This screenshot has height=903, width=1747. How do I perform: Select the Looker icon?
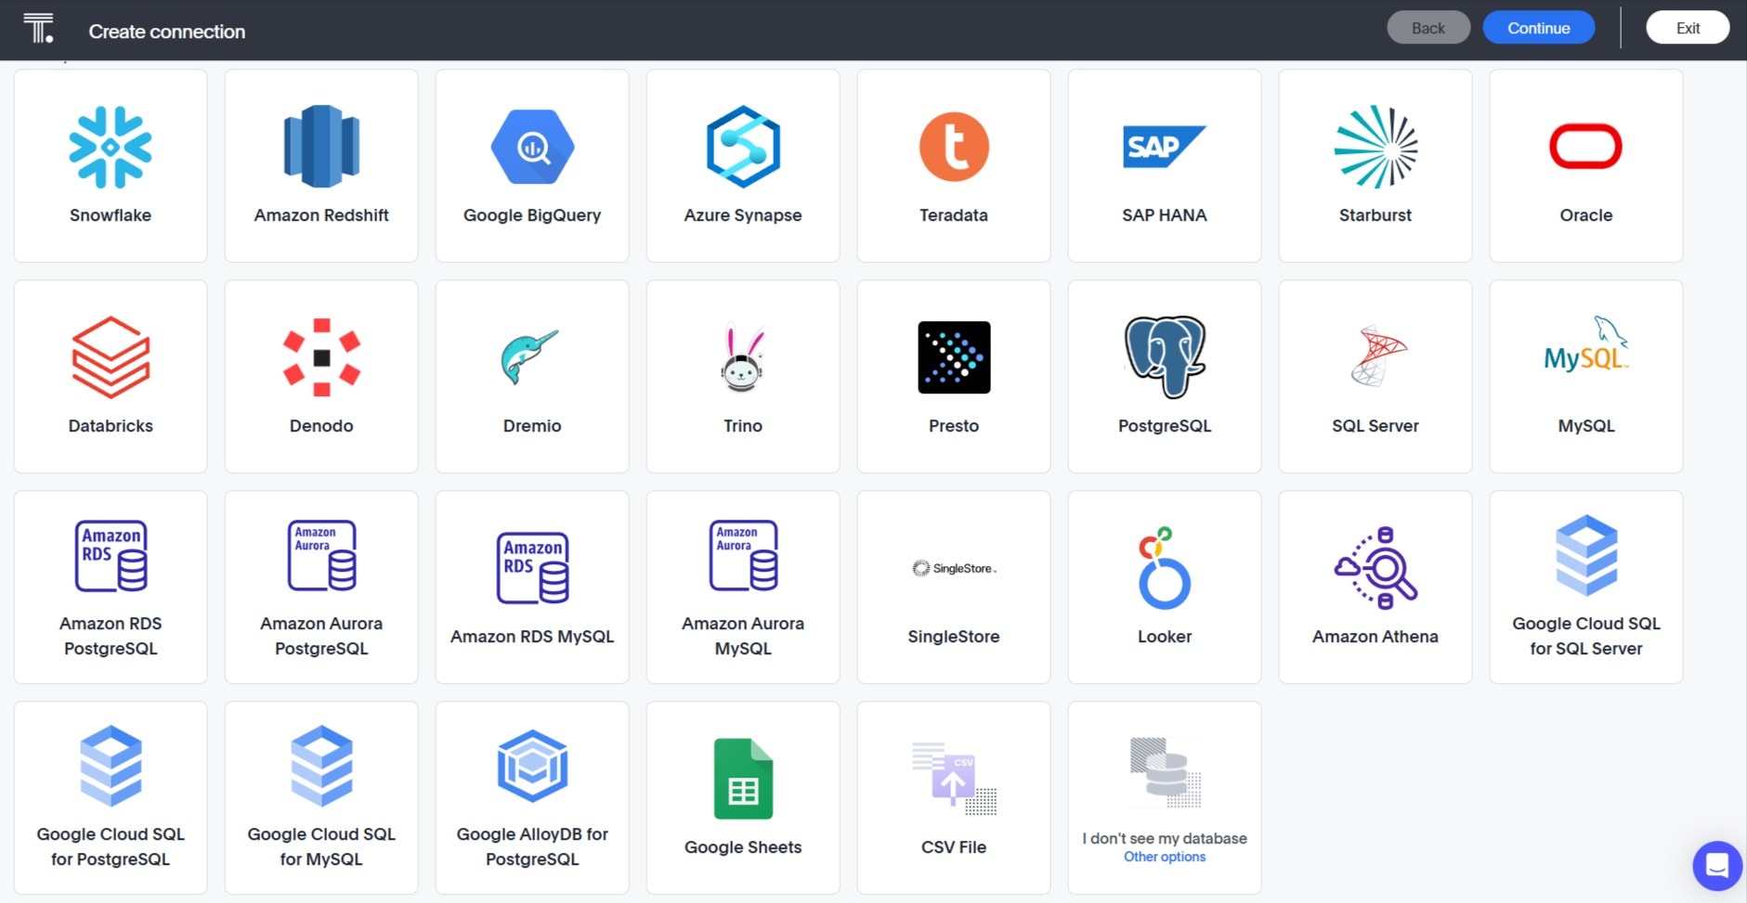coord(1165,568)
